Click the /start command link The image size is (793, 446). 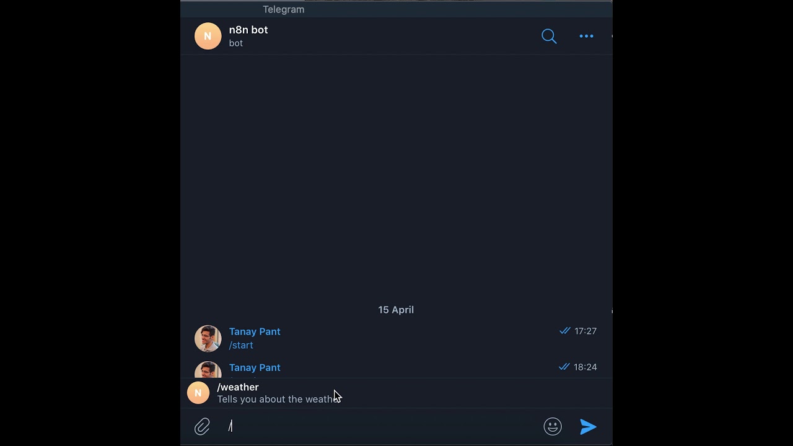[241, 346]
